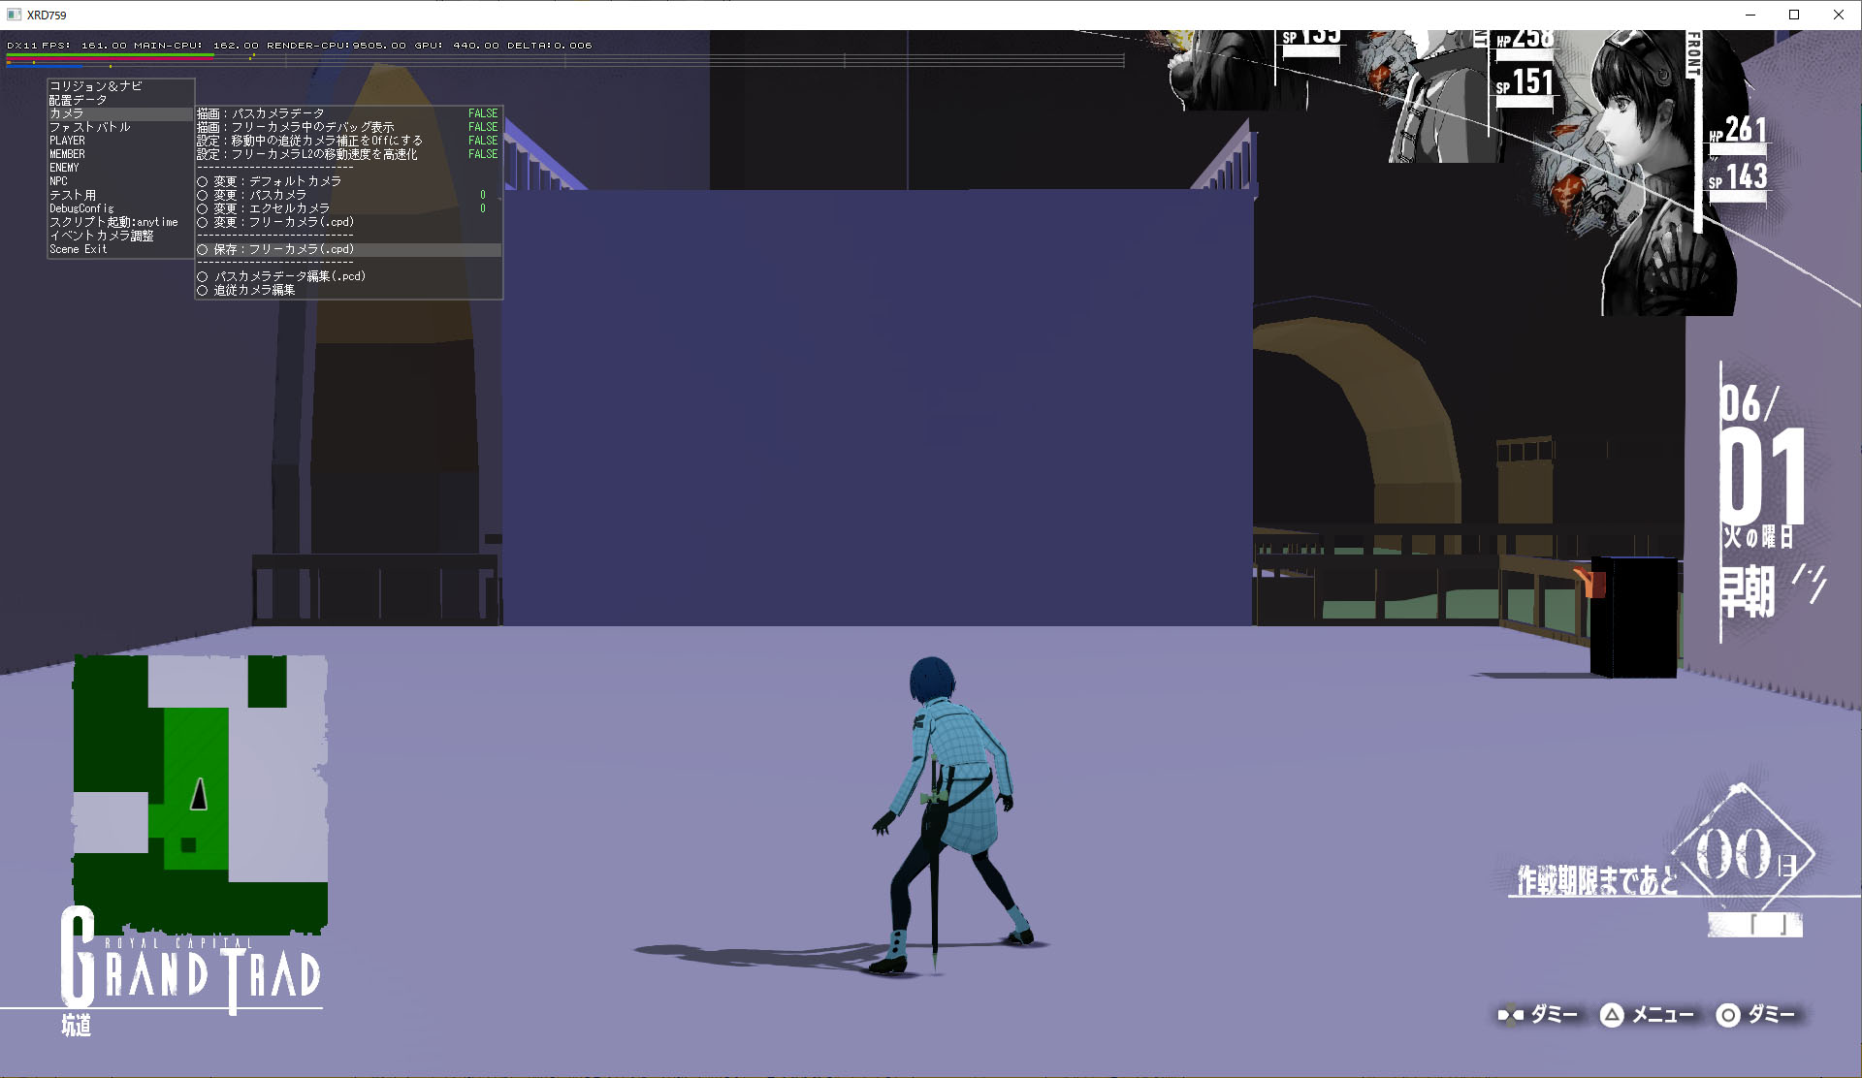The image size is (1862, 1078).
Task: Click the player arrow on minimap
Action: 199,794
